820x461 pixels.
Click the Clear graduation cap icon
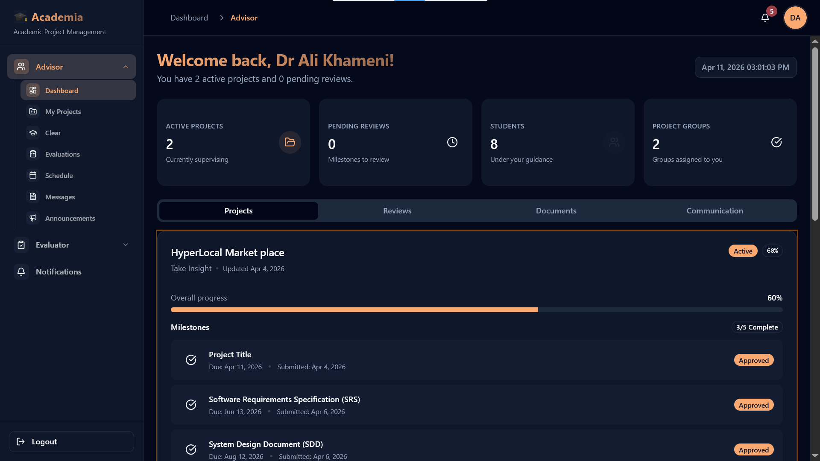[33, 133]
